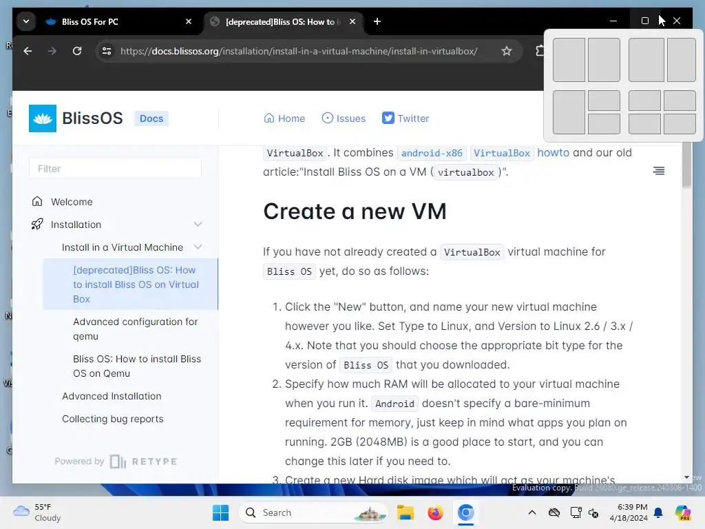Close the deprecated Bliss OS tab

click(352, 21)
